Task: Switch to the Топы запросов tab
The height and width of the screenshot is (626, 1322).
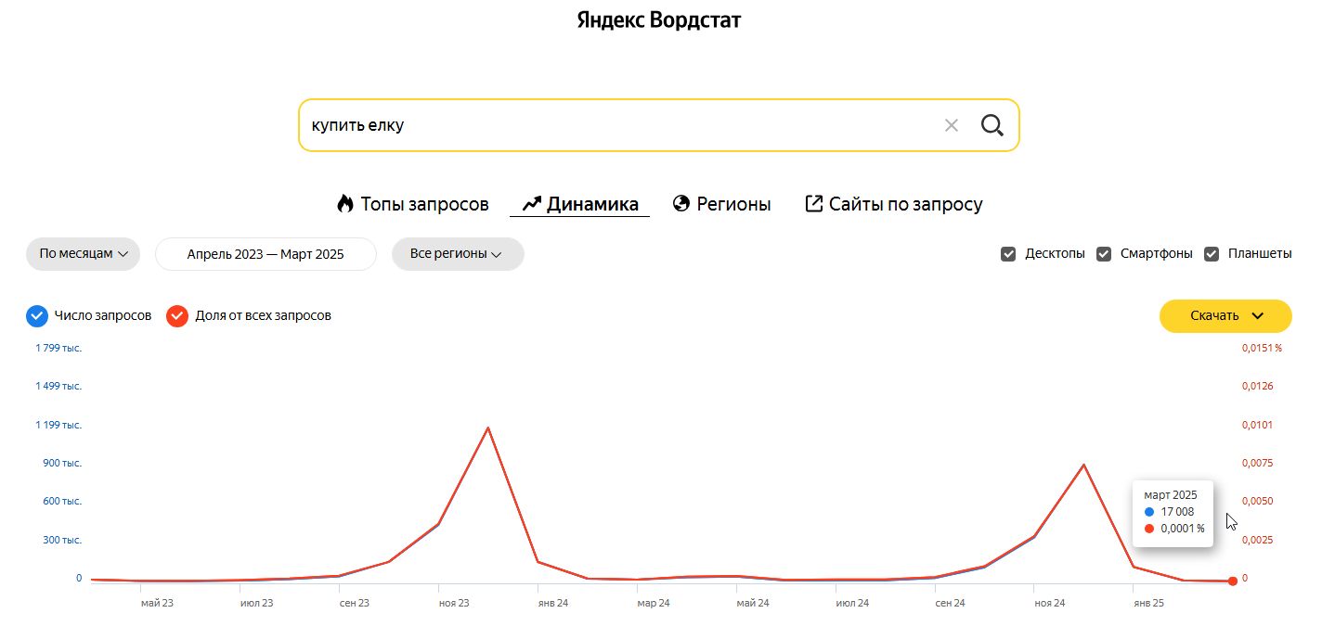Action: tap(424, 204)
